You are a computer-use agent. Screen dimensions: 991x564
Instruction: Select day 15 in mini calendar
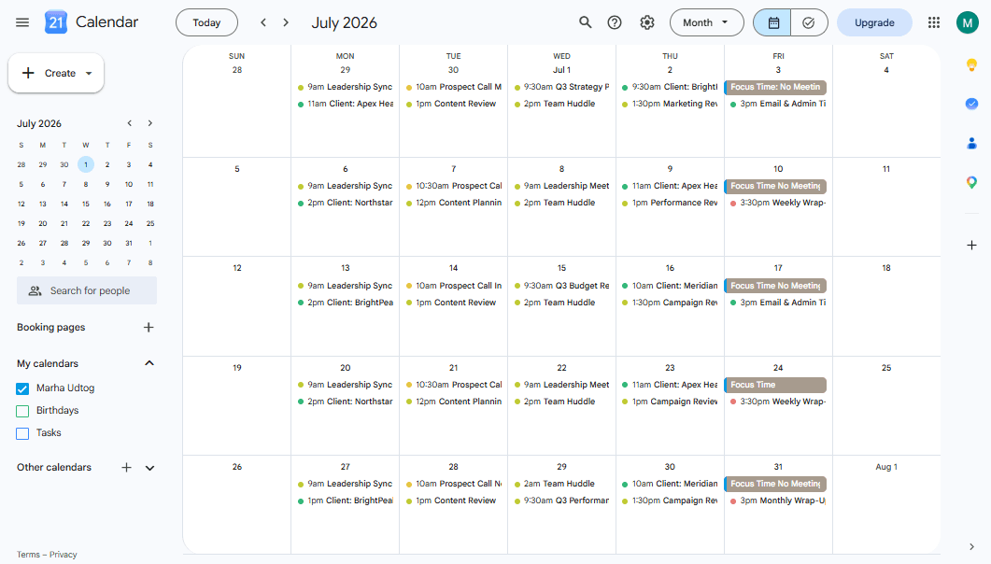pos(86,204)
